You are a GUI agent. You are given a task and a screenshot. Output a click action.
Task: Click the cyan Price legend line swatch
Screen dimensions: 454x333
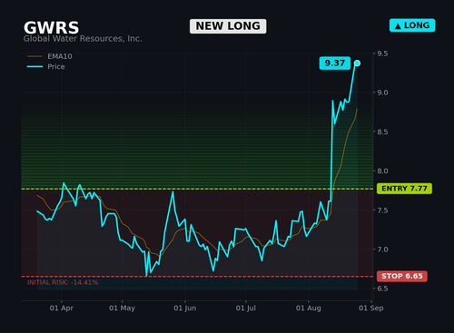tap(35, 66)
